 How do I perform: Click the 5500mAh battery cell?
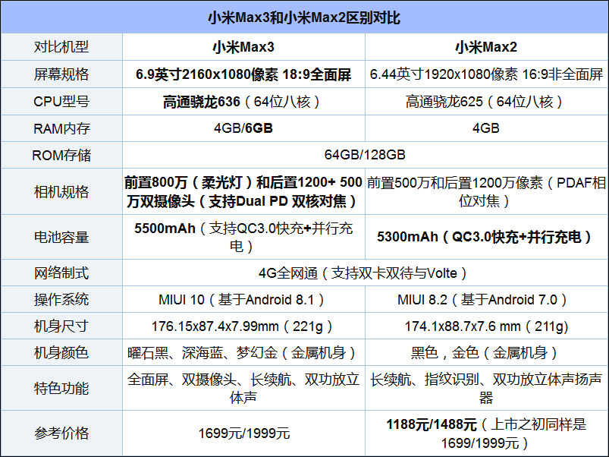tap(243, 237)
